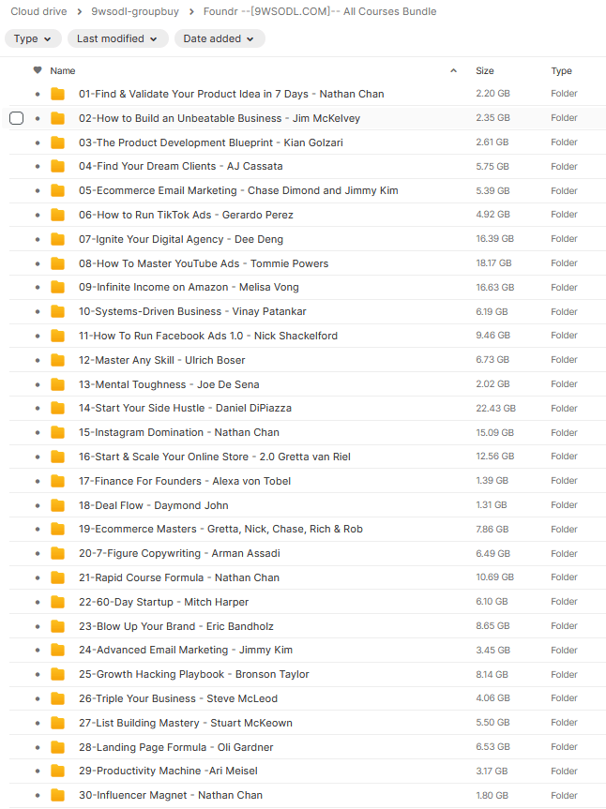Go to Cloud drive breadcrumb
Image resolution: width=606 pixels, height=809 pixels.
[x=38, y=12]
